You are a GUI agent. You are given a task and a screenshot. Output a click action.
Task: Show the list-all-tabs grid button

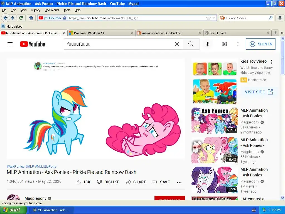coord(282,33)
